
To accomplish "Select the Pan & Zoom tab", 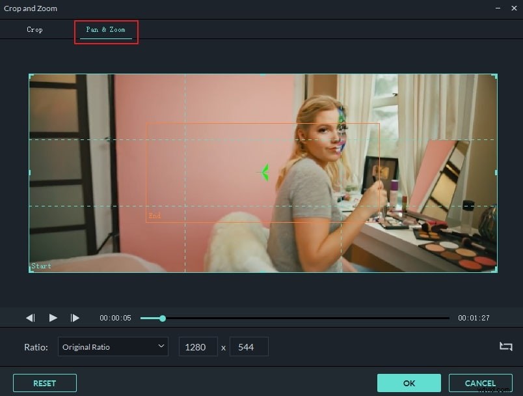I will pyautogui.click(x=105, y=29).
